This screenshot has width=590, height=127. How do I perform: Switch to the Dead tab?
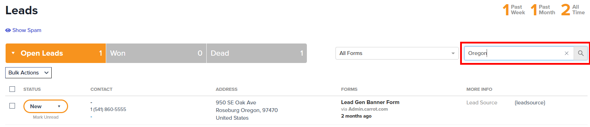tap(257, 53)
